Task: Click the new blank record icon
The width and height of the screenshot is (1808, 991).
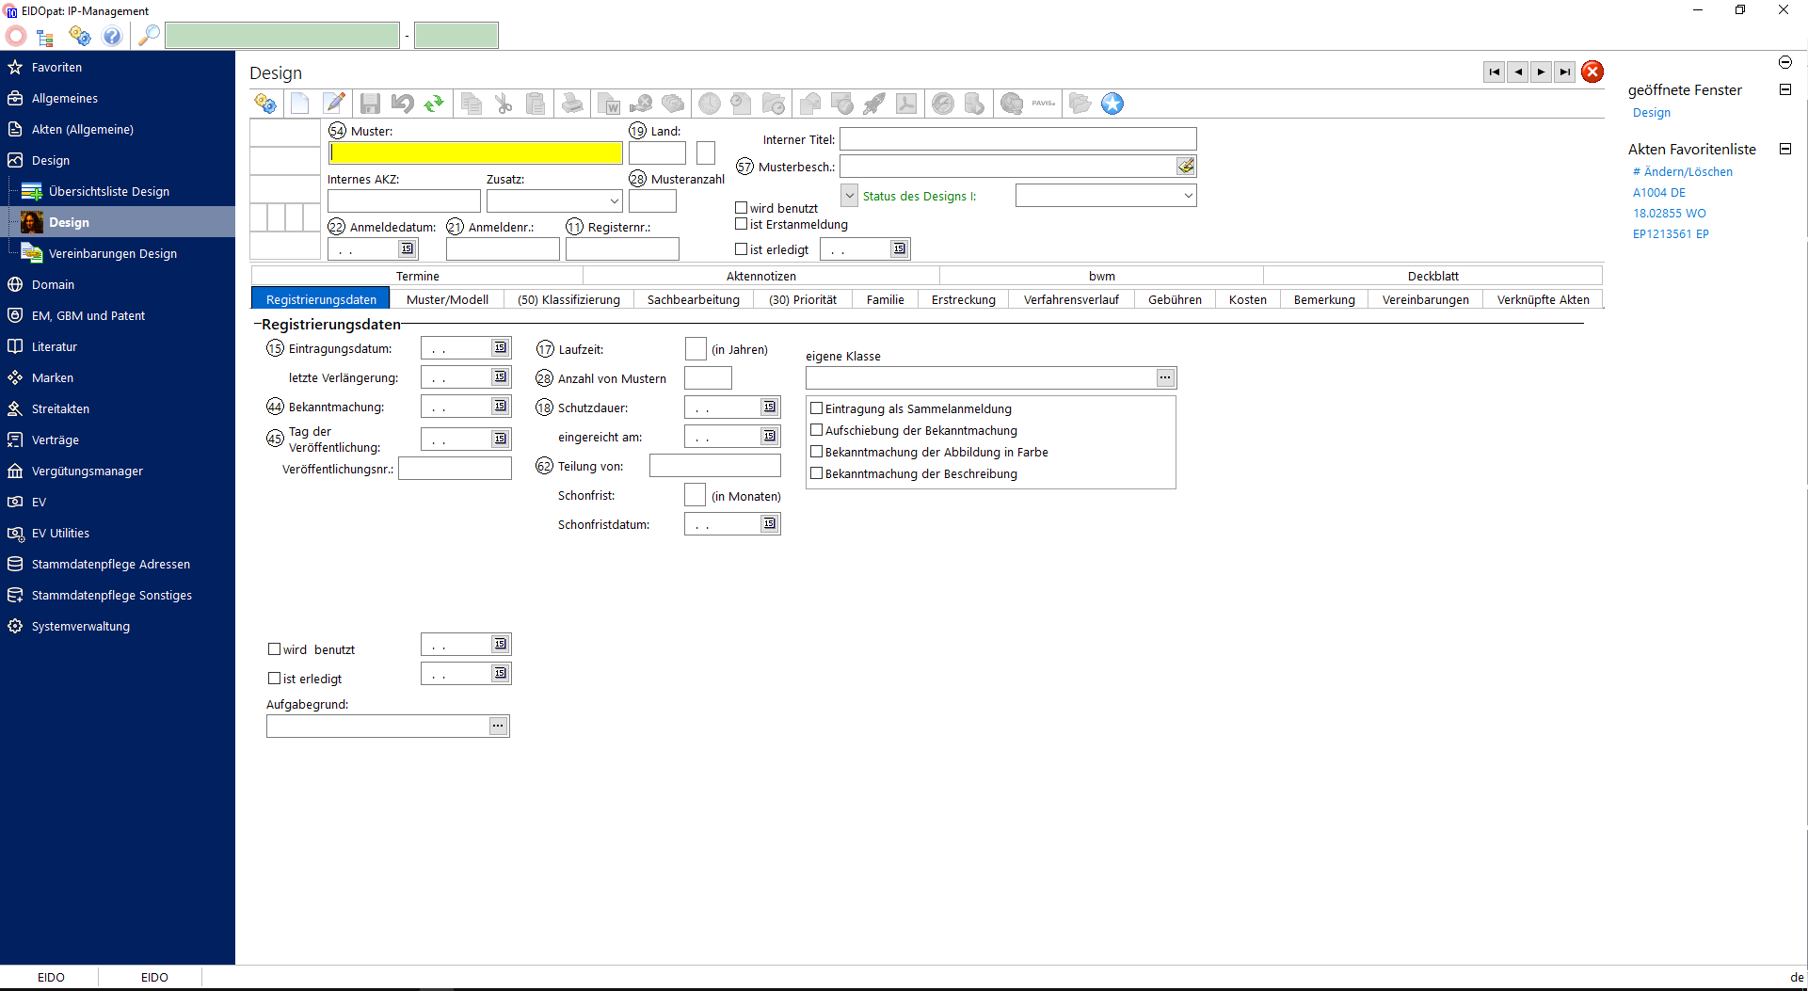Action: 299,104
